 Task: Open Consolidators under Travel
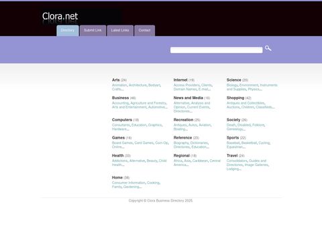[x=237, y=161]
